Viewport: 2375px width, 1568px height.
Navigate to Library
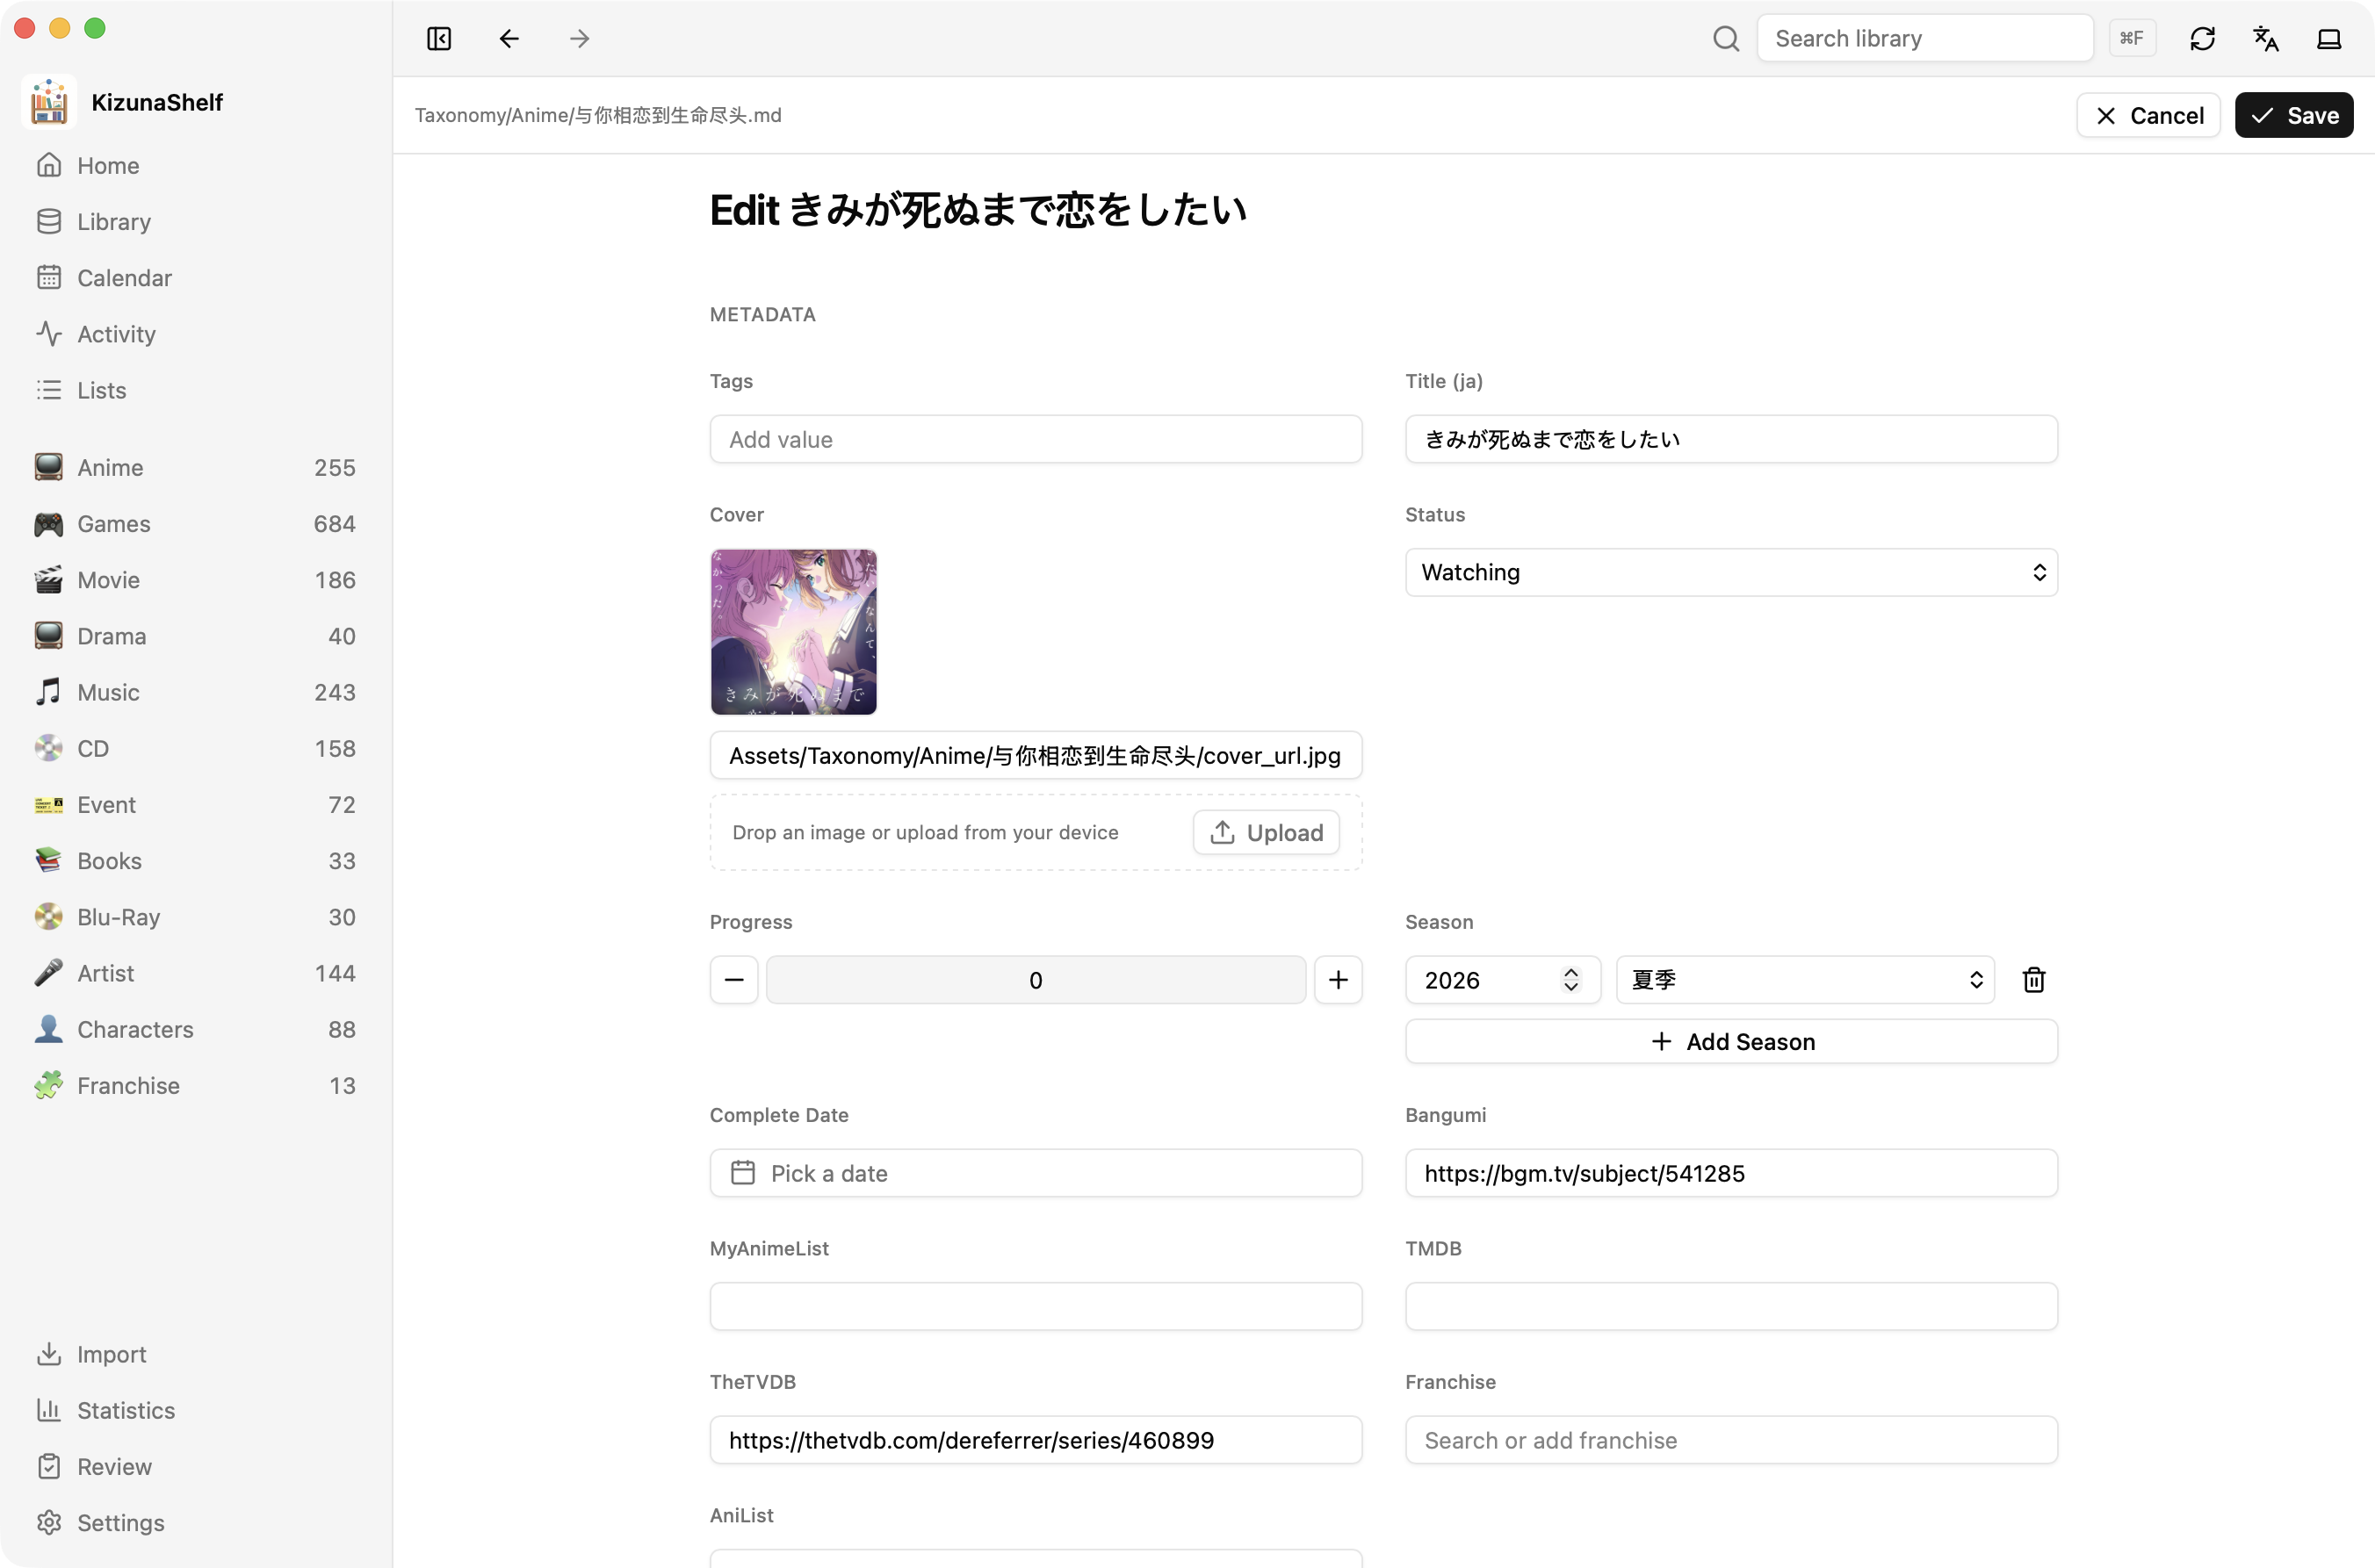(x=195, y=221)
